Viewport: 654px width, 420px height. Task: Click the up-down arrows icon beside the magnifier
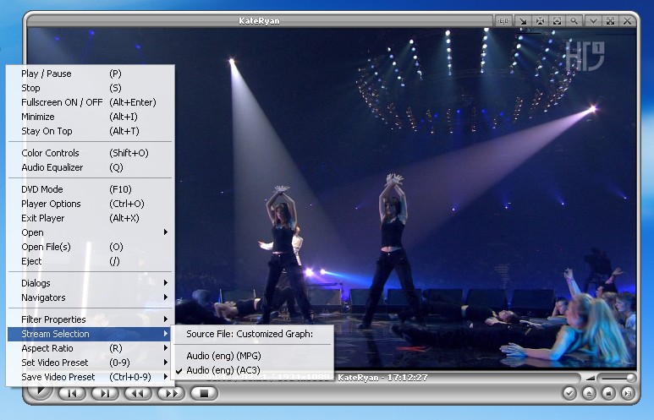point(558,20)
